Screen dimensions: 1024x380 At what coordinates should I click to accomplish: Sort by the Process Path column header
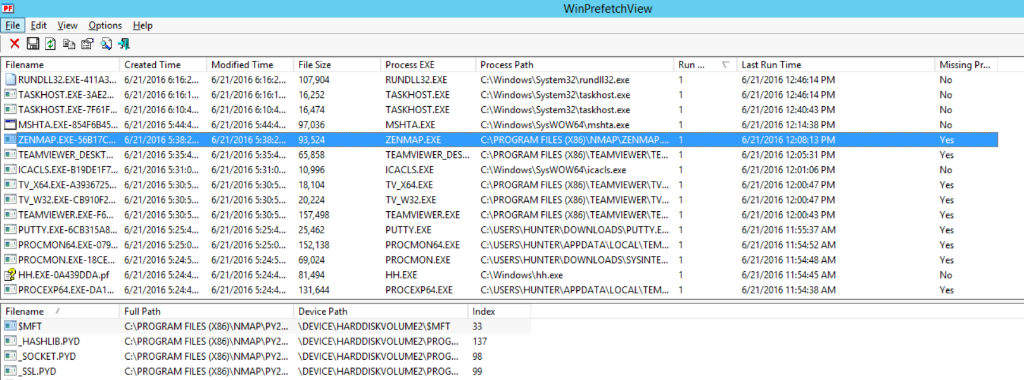[507, 64]
